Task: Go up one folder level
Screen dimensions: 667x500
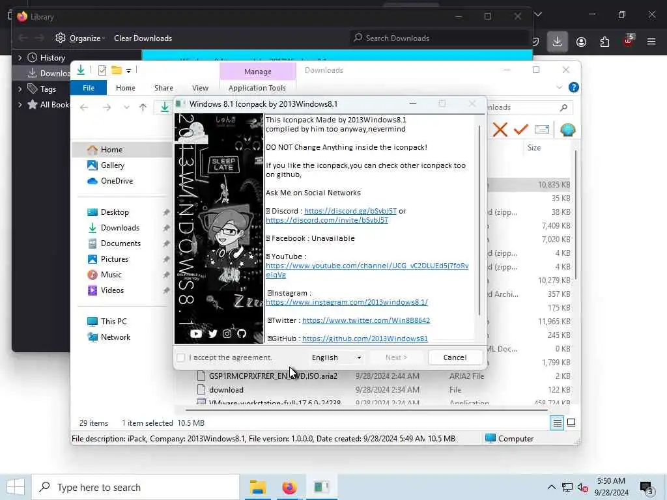Action: [143, 107]
